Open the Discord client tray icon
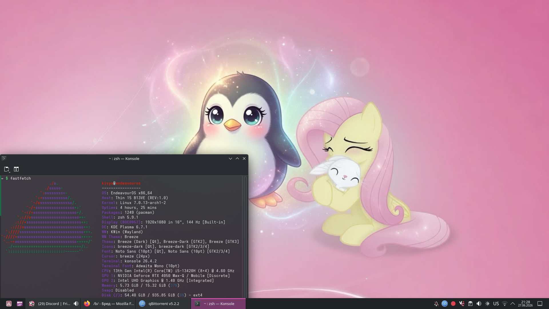 [462, 304]
